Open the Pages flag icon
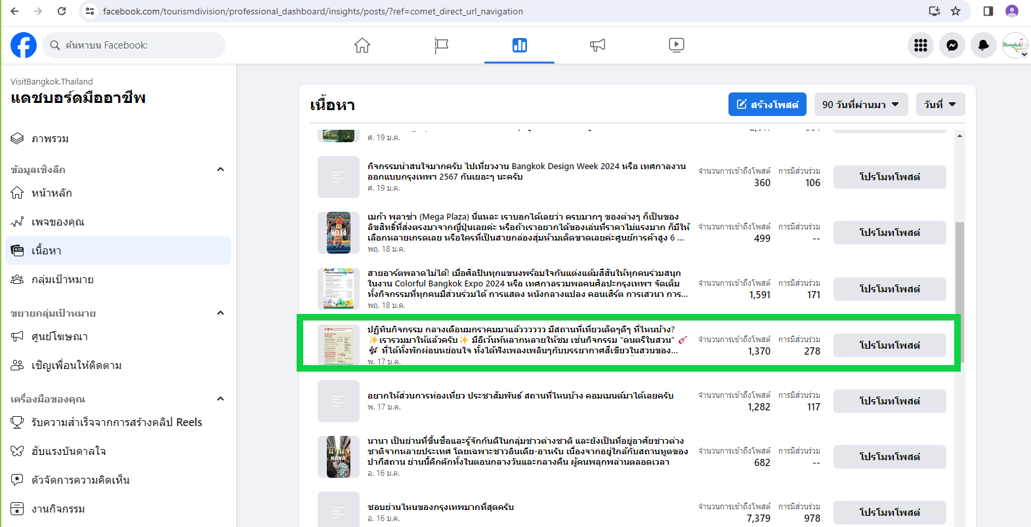Image resolution: width=1031 pixels, height=527 pixels. tap(441, 45)
